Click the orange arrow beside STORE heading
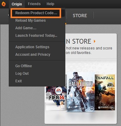Viewport: 121px width, 126px height. [x=95, y=41]
